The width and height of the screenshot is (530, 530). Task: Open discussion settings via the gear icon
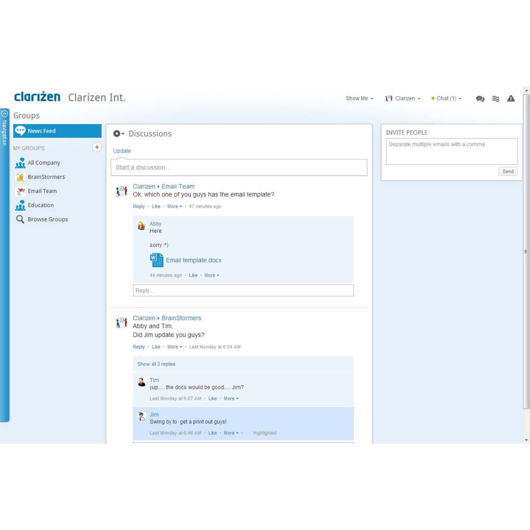(x=118, y=133)
